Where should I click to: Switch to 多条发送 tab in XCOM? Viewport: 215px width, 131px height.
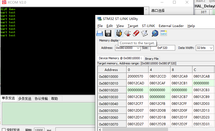tap(25, 99)
